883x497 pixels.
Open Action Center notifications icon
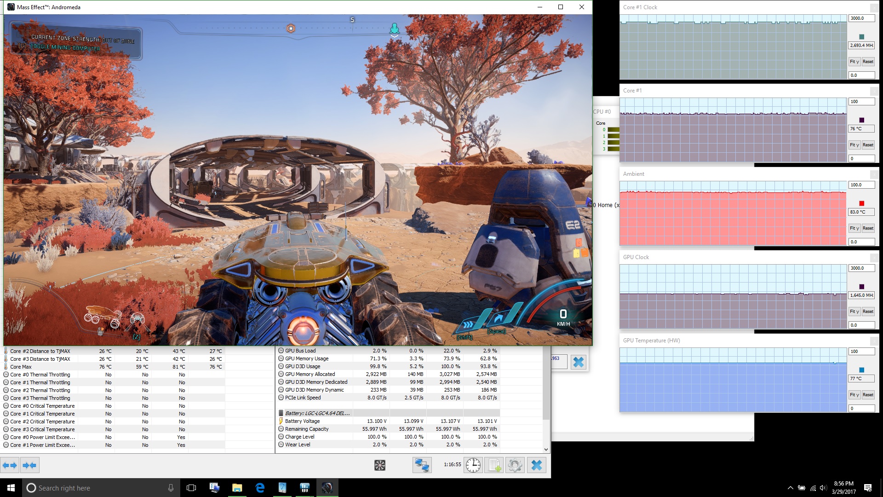coord(868,488)
